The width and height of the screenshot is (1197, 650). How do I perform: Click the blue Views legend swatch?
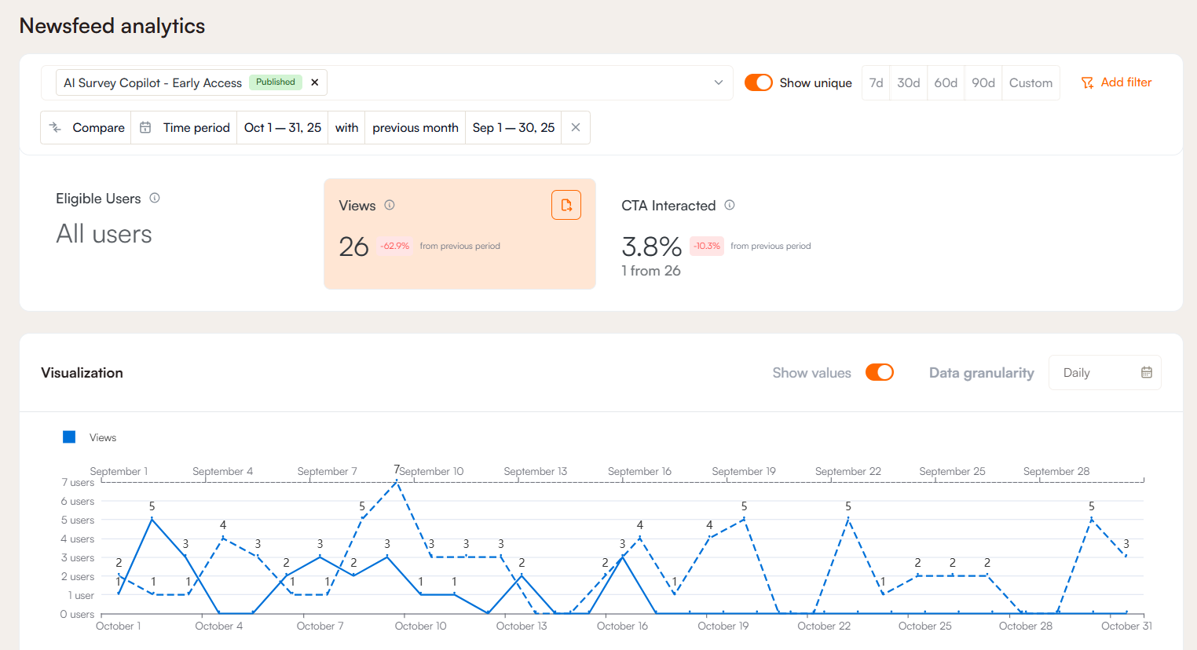pos(69,437)
